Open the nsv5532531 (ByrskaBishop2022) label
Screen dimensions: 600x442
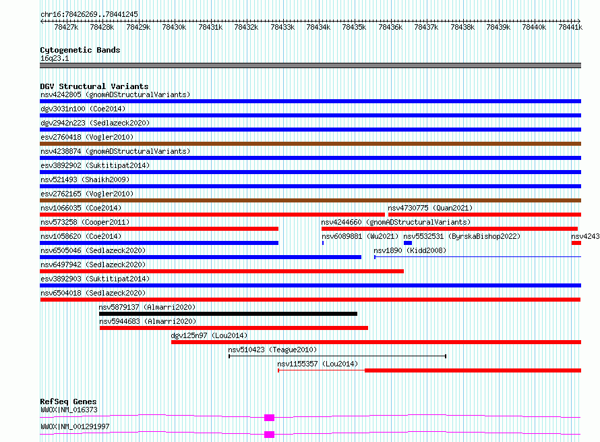tap(462, 236)
